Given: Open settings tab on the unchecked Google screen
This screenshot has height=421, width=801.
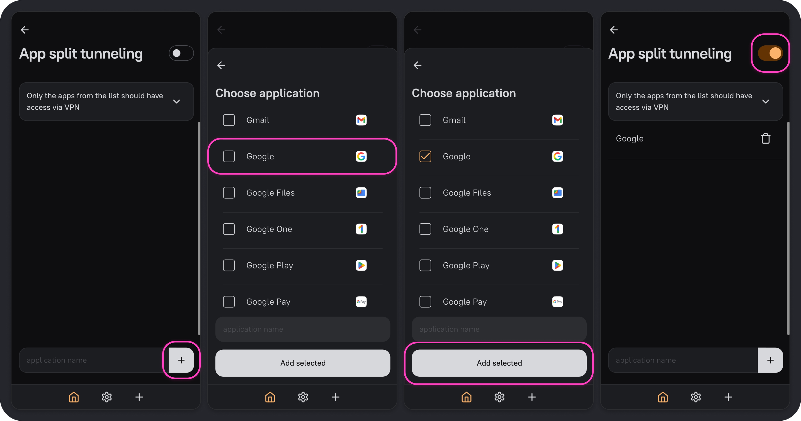Looking at the screenshot, I should (x=303, y=397).
